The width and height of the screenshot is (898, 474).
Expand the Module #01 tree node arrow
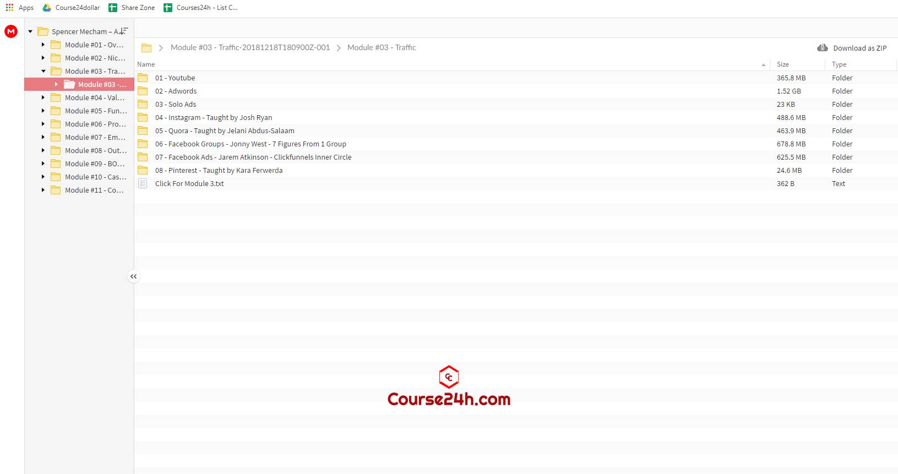pos(43,45)
